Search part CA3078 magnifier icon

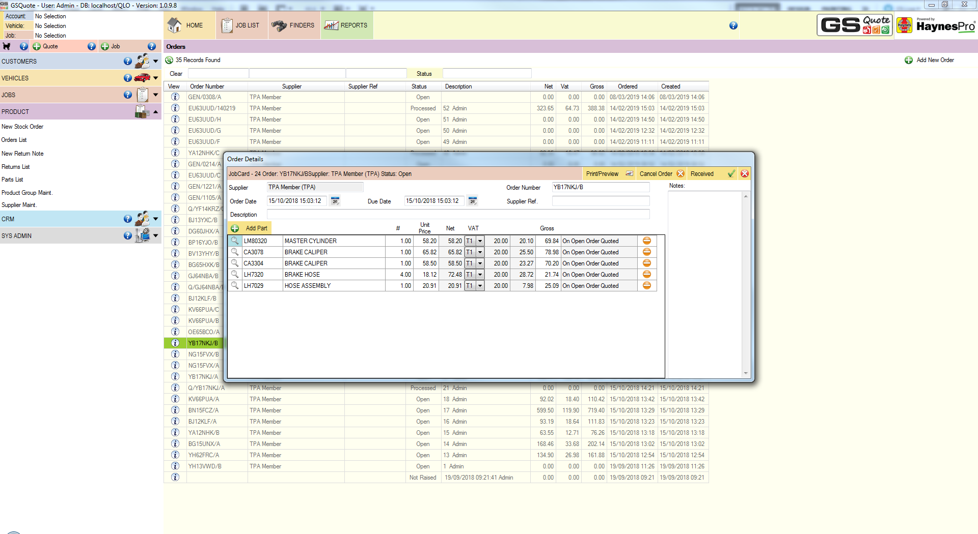click(235, 252)
